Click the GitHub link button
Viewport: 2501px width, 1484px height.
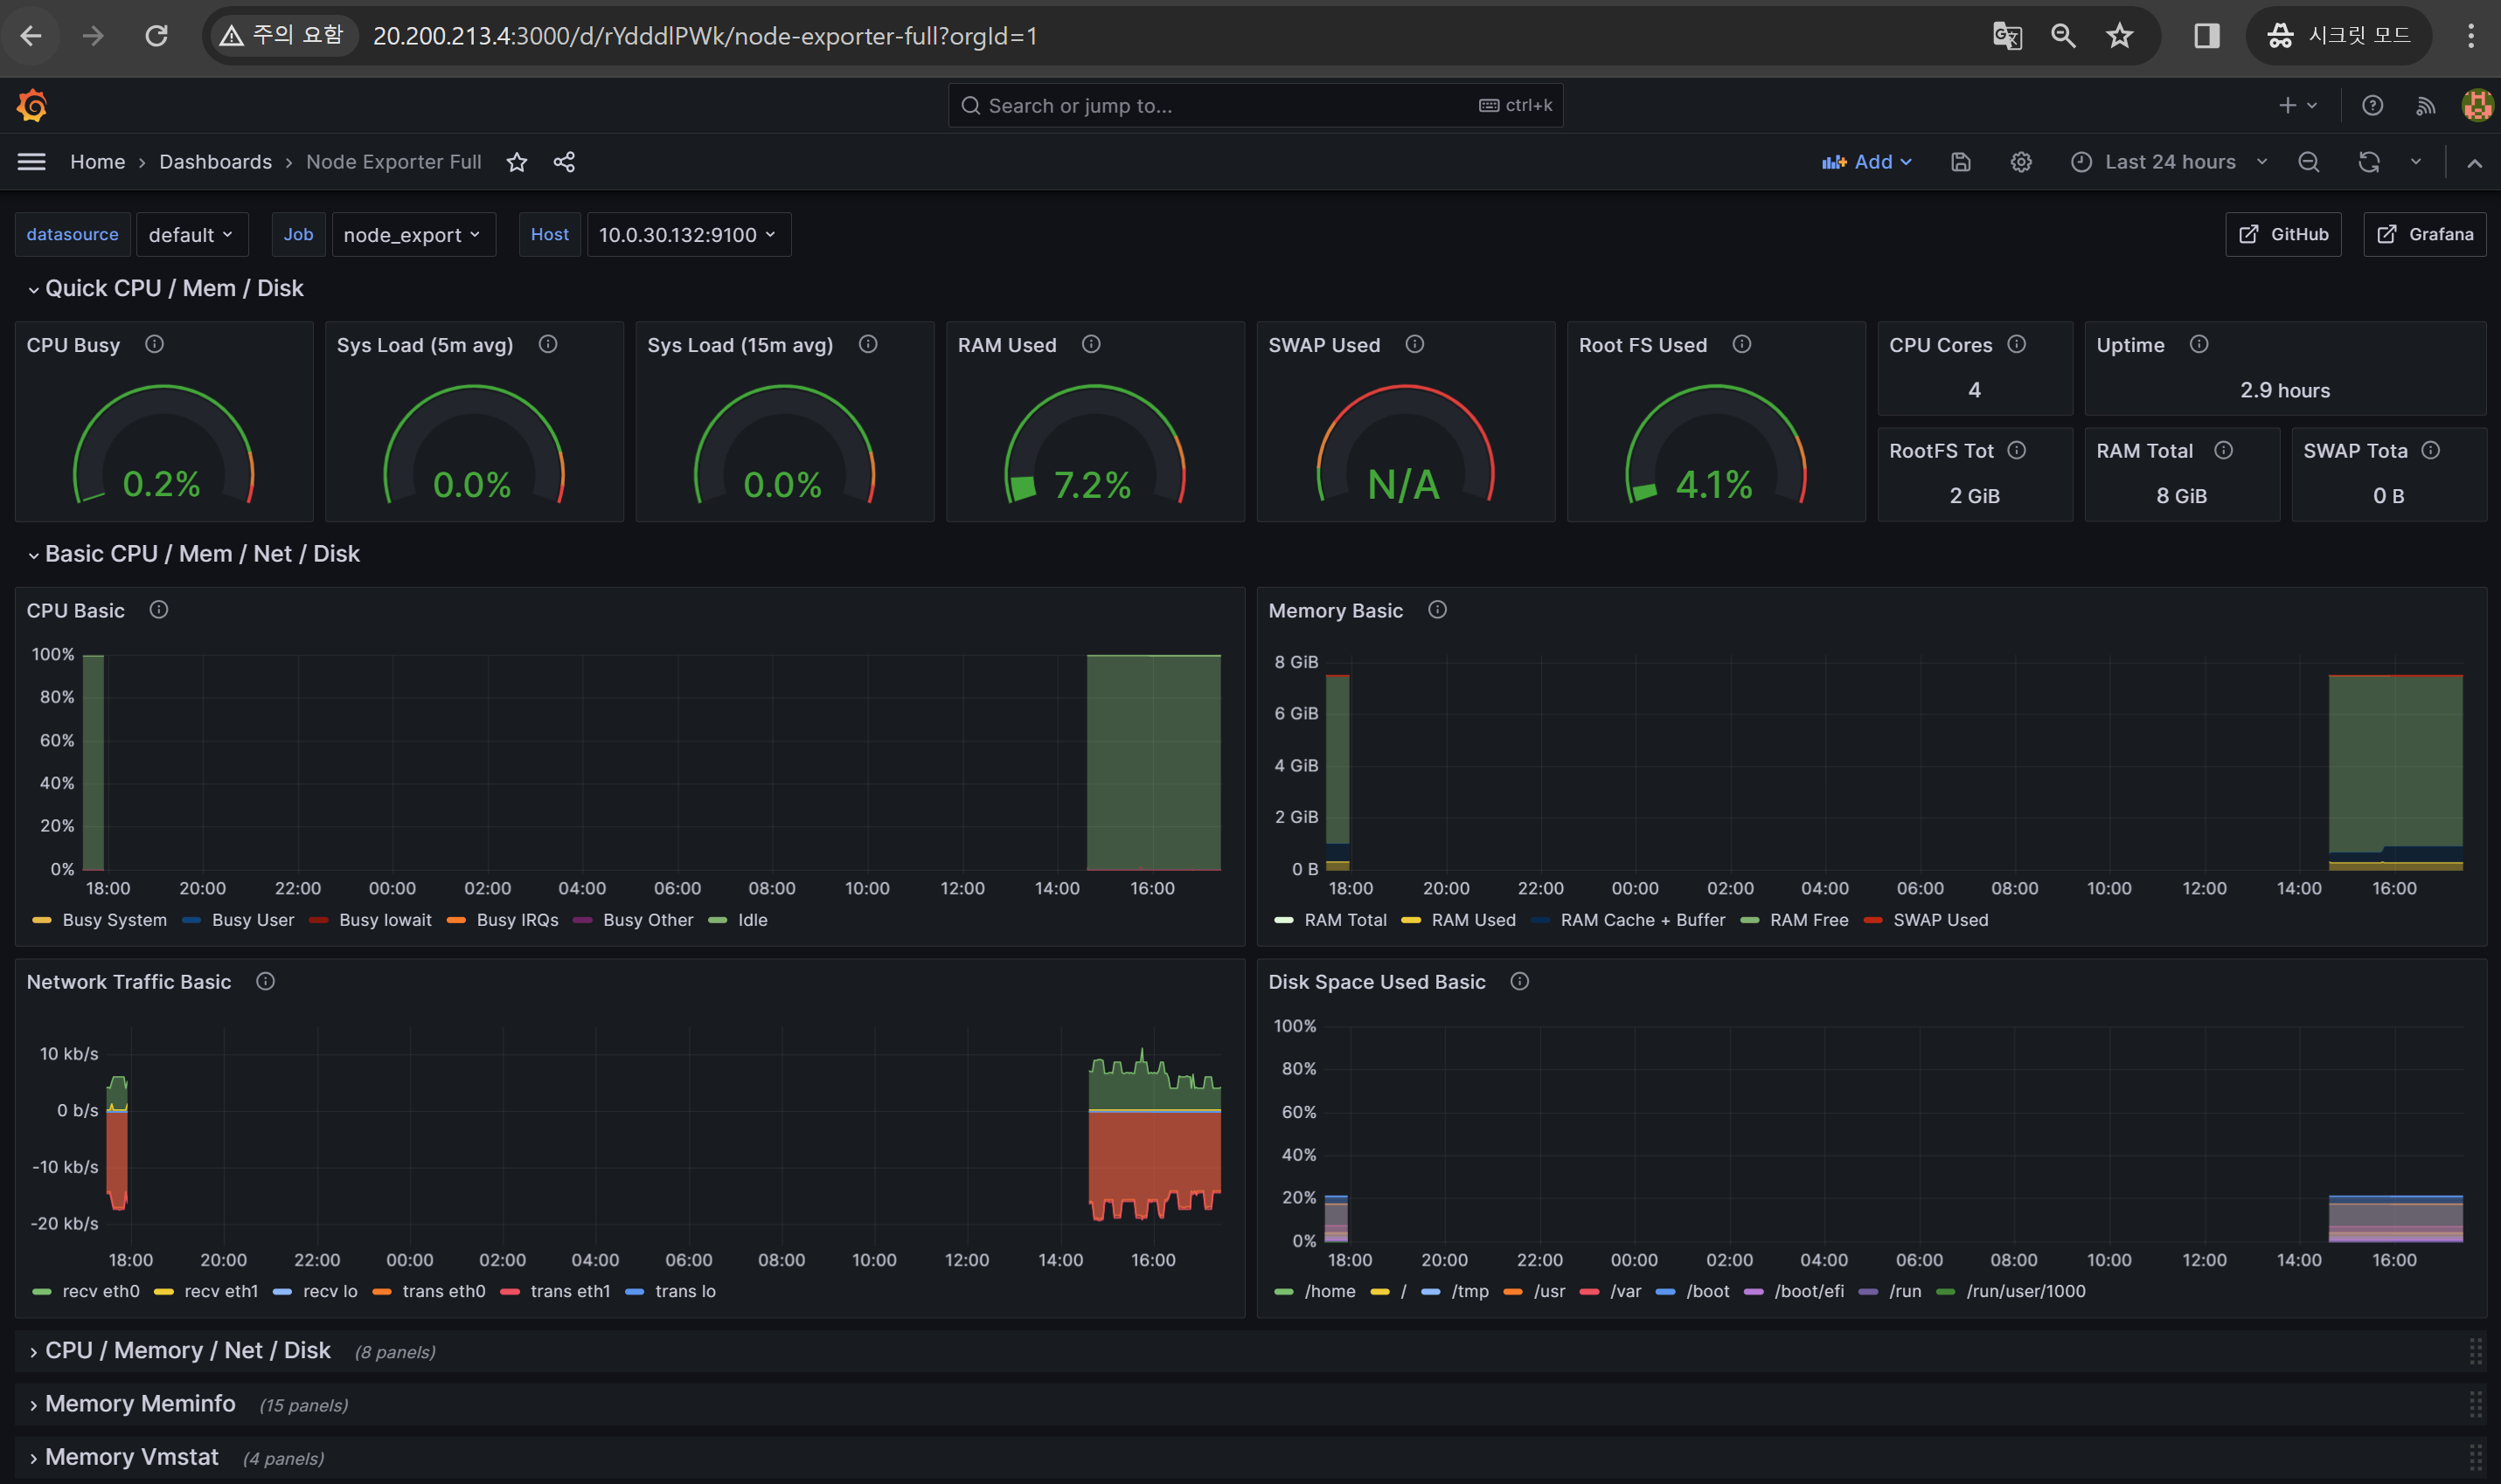[2282, 235]
